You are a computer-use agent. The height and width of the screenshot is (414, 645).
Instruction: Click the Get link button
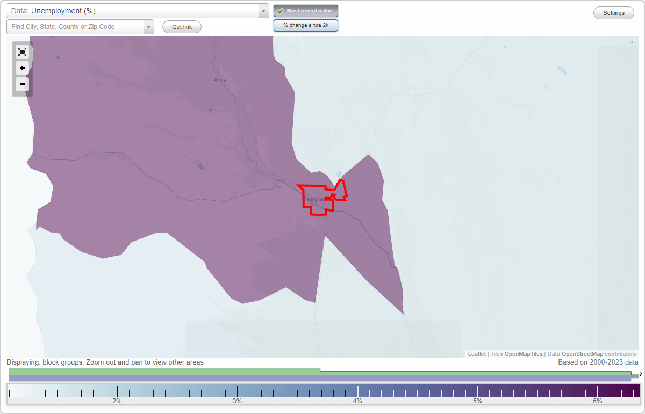click(182, 27)
